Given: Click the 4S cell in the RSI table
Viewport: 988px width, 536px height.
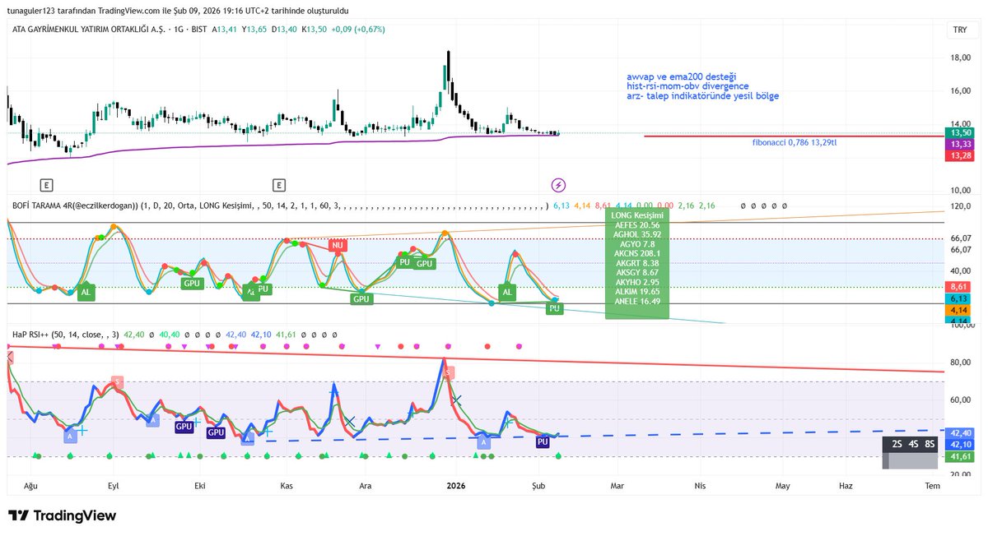Looking at the screenshot, I should pyautogui.click(x=914, y=444).
